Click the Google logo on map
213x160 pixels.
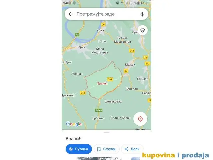pos(74,124)
